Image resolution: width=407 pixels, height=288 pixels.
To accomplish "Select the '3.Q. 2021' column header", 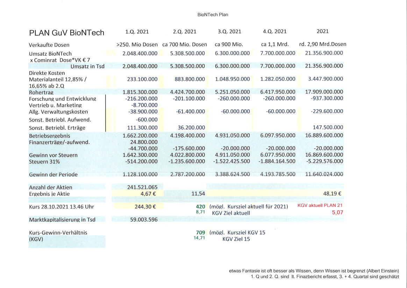I will (229, 32).
